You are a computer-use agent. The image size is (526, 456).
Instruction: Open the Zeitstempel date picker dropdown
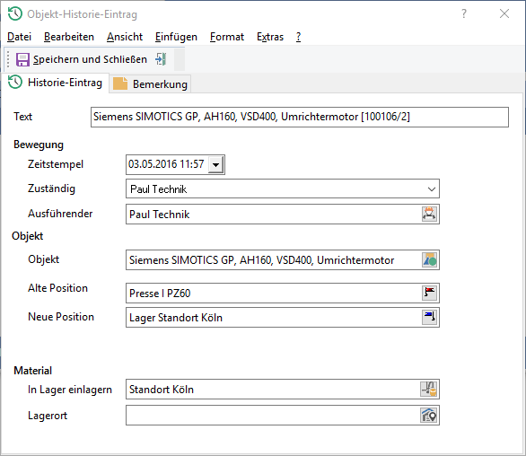(215, 165)
